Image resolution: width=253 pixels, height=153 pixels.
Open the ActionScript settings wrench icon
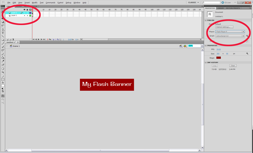point(247,36)
